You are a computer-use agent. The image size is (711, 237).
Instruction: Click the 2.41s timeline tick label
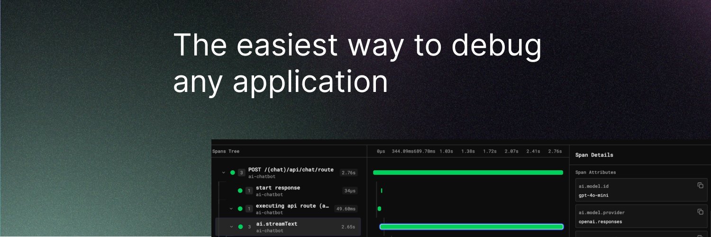pyautogui.click(x=533, y=151)
